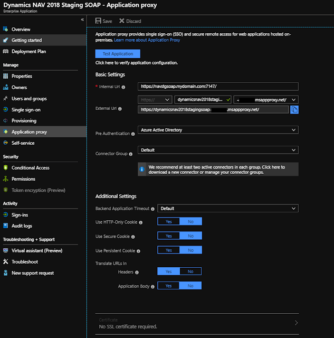This screenshot has width=334, height=338.
Task: Select Application proxy menu item
Action: pos(43,132)
